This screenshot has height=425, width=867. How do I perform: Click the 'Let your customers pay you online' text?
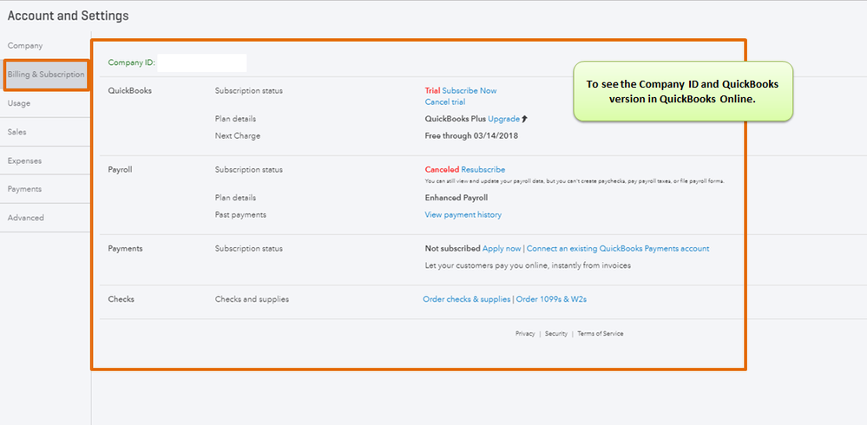[x=528, y=265]
